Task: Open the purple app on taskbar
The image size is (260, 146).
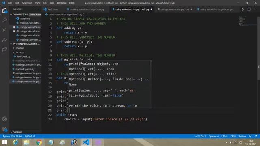Action: (x=98, y=142)
